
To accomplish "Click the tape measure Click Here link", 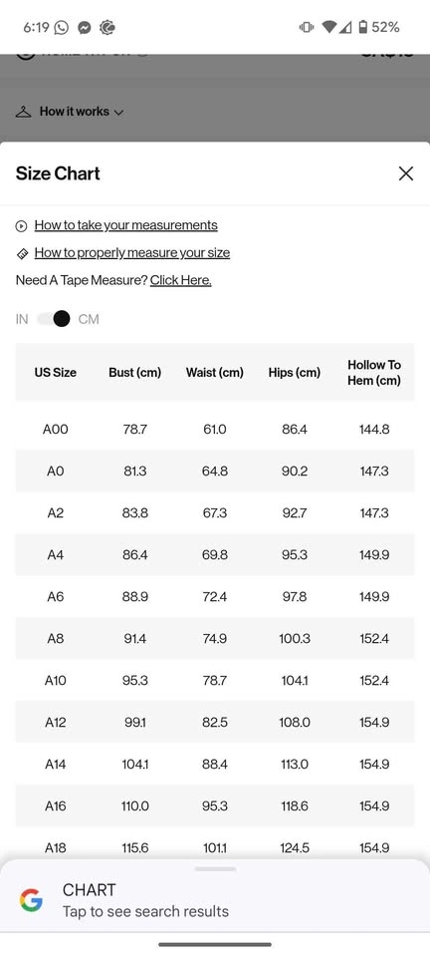I will pos(181,280).
